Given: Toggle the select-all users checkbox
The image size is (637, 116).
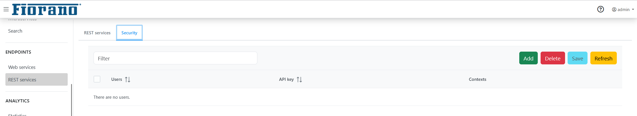Looking at the screenshot, I should click(97, 79).
